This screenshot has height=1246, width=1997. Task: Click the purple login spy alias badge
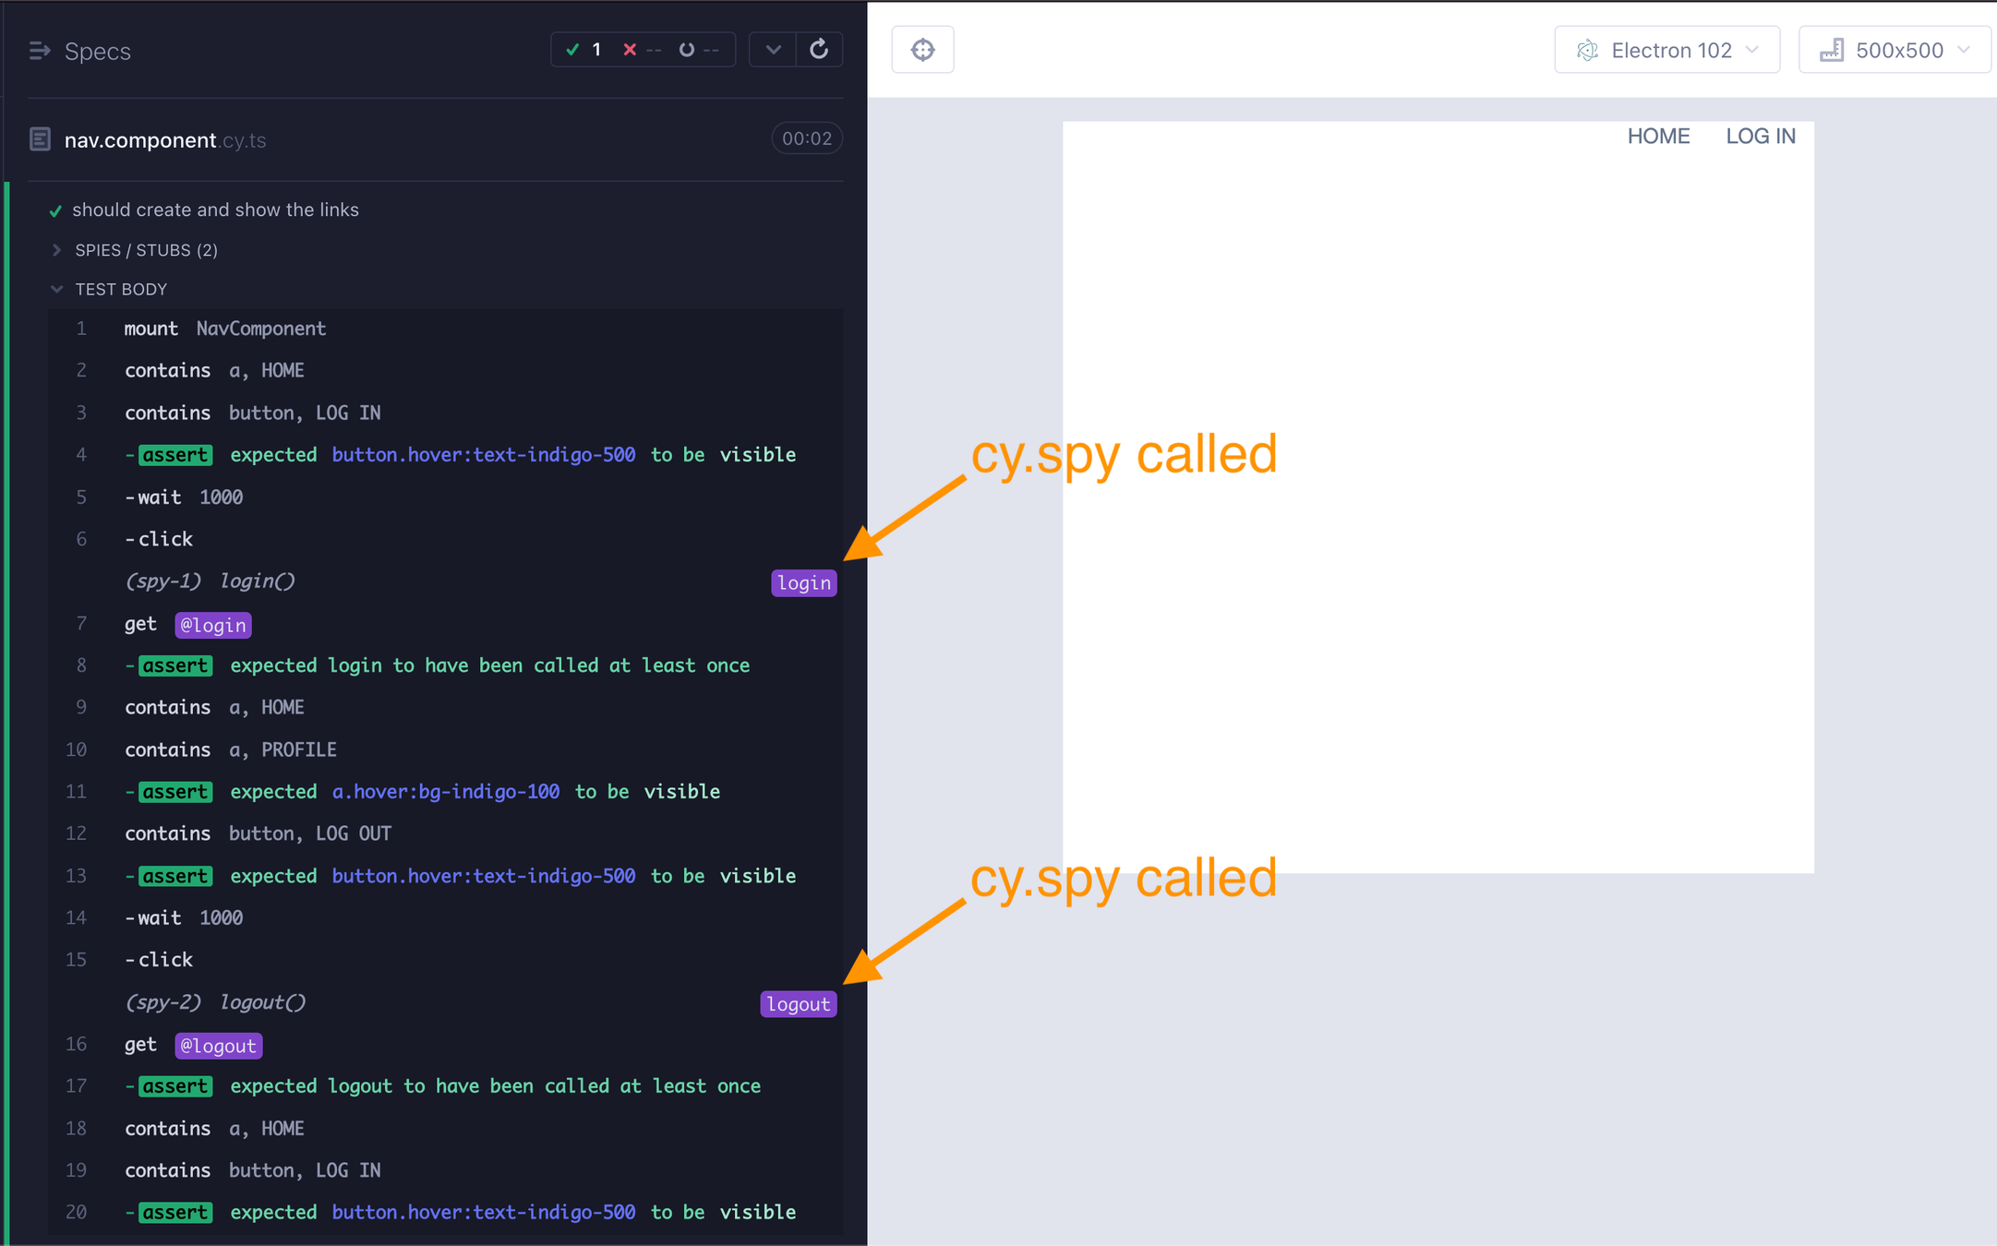[803, 583]
